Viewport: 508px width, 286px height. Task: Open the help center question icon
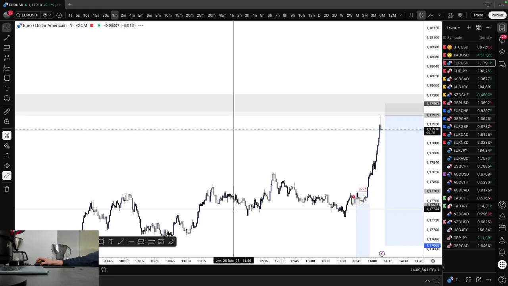502,280
